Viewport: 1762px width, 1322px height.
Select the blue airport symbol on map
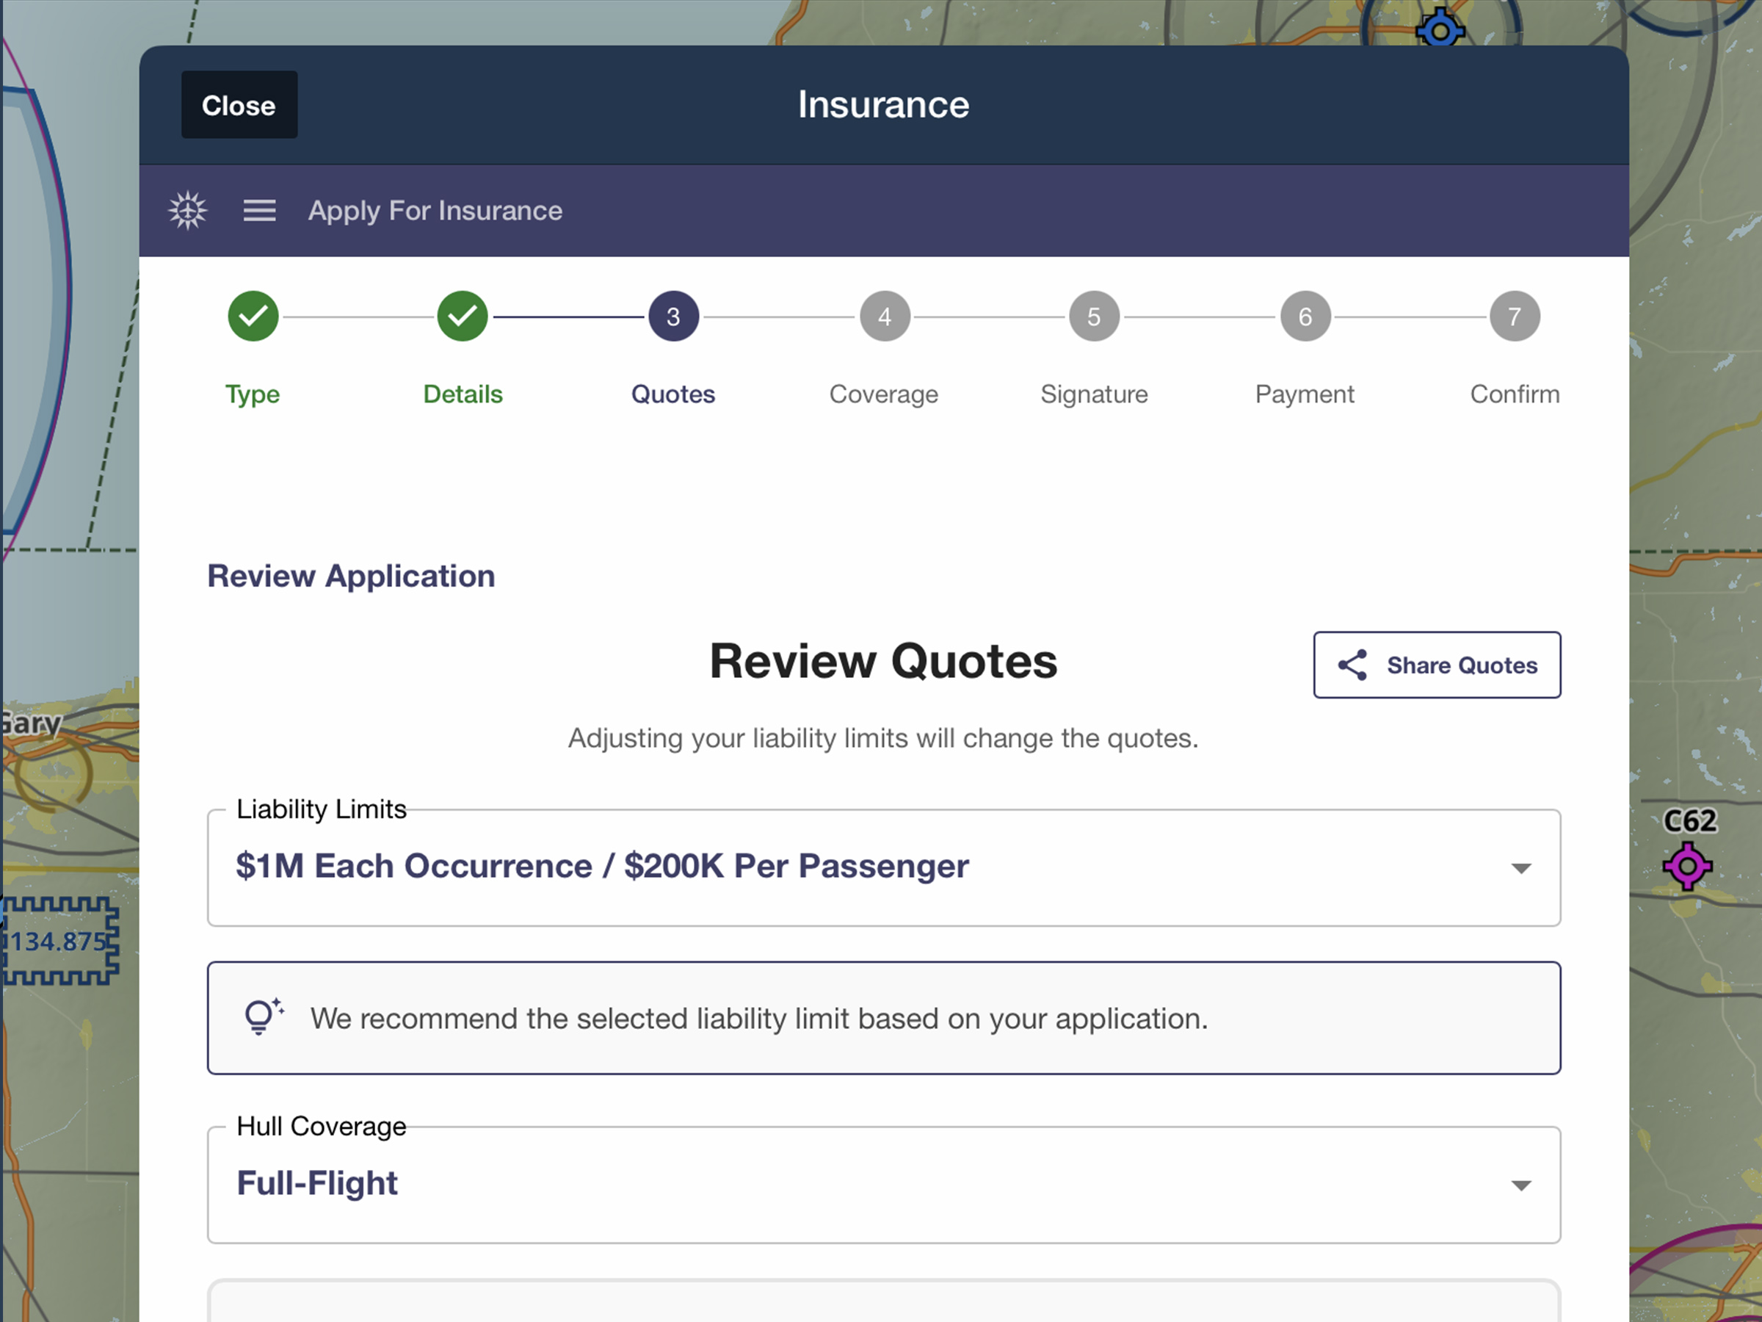(1440, 29)
